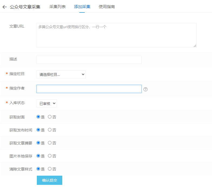The height and width of the screenshot is (193, 212).
Task: Select 否 for 获取封面
Action: [x=50, y=117]
